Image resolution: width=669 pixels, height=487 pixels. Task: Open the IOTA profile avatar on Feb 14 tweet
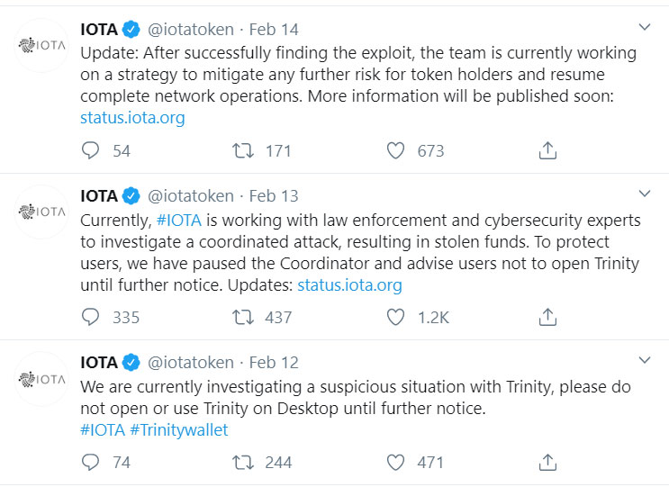tap(42, 45)
